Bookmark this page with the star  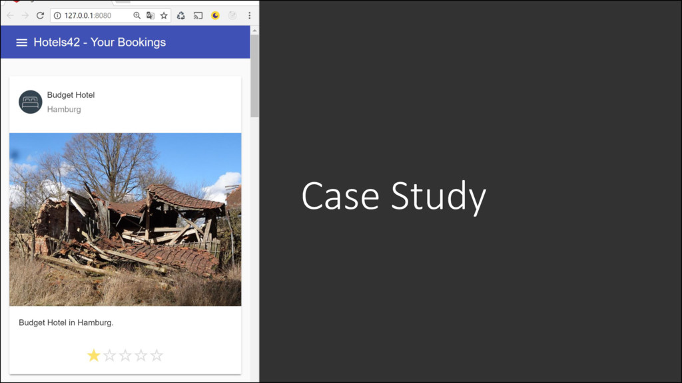[164, 16]
